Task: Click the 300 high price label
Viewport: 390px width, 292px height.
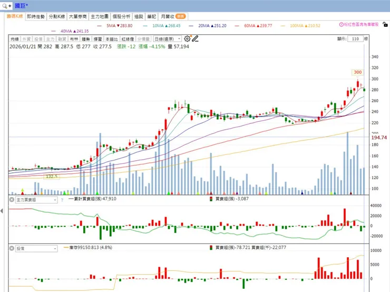Action: point(358,72)
